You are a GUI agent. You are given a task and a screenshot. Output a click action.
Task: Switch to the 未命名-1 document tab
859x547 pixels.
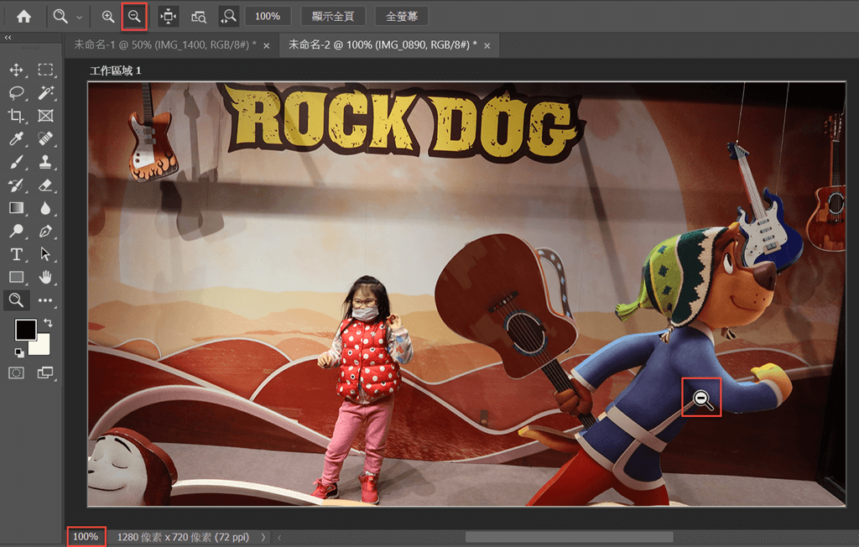point(165,45)
